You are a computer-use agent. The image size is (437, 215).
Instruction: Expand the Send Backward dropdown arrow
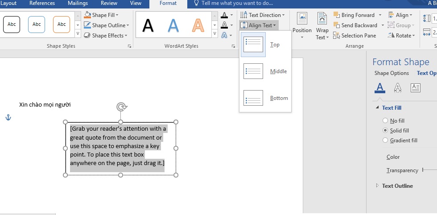(x=383, y=25)
